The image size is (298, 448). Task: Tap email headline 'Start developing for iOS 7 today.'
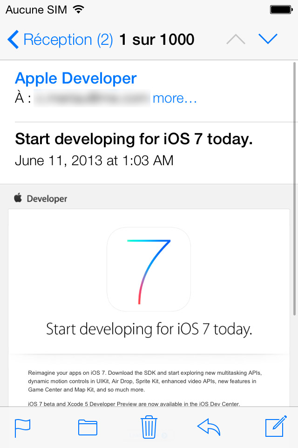pyautogui.click(x=149, y=329)
